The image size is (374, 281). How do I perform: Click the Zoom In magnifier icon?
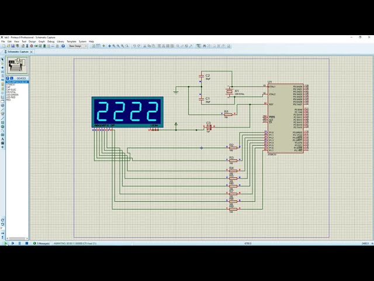click(114, 46)
